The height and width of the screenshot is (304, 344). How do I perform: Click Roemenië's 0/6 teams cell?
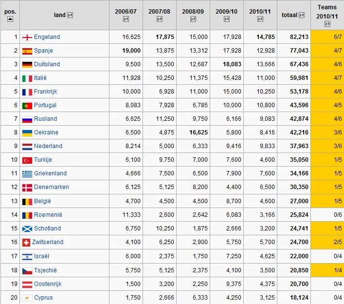[327, 214]
